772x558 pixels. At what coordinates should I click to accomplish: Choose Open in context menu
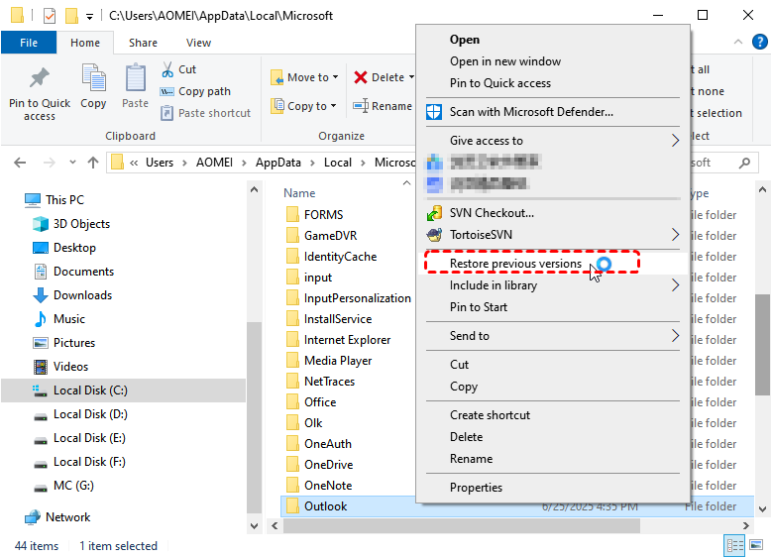(464, 40)
